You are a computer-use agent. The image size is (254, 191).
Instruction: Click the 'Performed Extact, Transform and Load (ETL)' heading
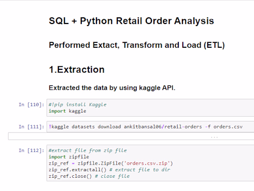click(x=137, y=45)
